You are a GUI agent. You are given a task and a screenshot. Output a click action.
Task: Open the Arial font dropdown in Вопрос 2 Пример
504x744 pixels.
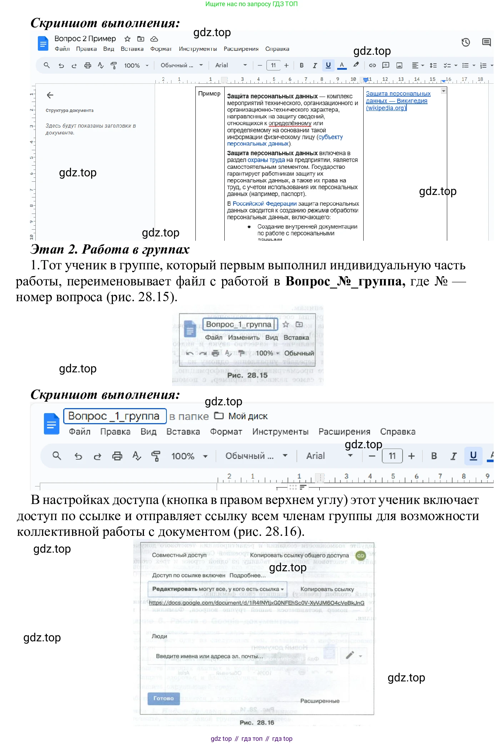[x=231, y=65]
